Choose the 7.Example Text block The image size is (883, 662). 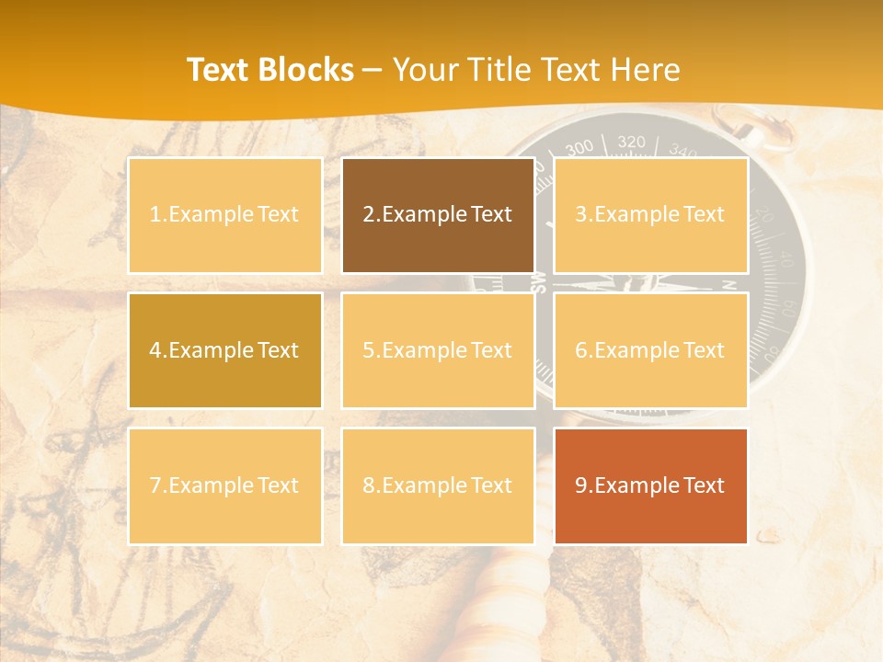coord(224,485)
